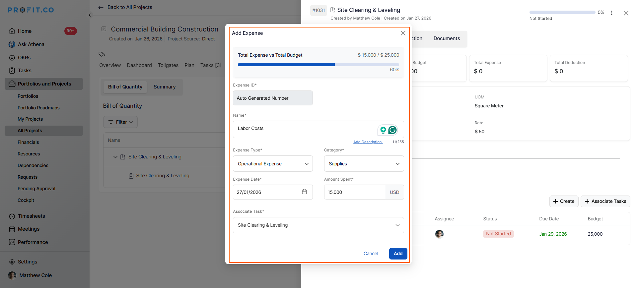Close the Add Expense dialog
This screenshot has height=288, width=637.
click(x=403, y=33)
